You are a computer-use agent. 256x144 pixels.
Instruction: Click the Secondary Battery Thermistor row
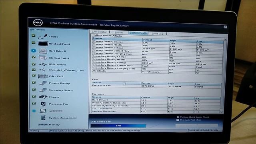click(156, 106)
